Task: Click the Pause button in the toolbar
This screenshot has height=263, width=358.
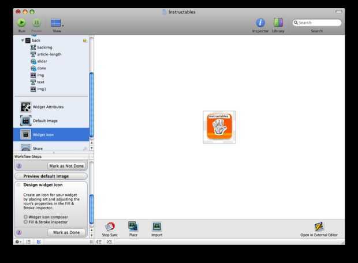Action: pos(36,23)
